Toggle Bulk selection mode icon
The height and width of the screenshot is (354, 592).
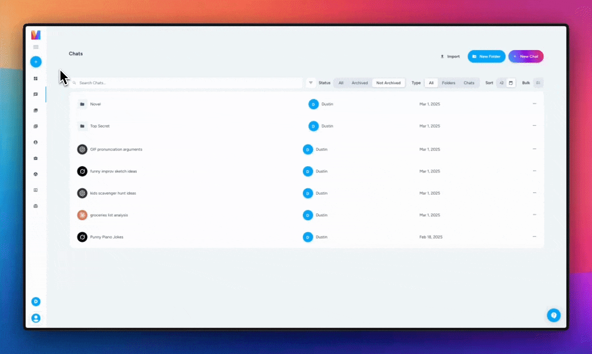(x=538, y=83)
